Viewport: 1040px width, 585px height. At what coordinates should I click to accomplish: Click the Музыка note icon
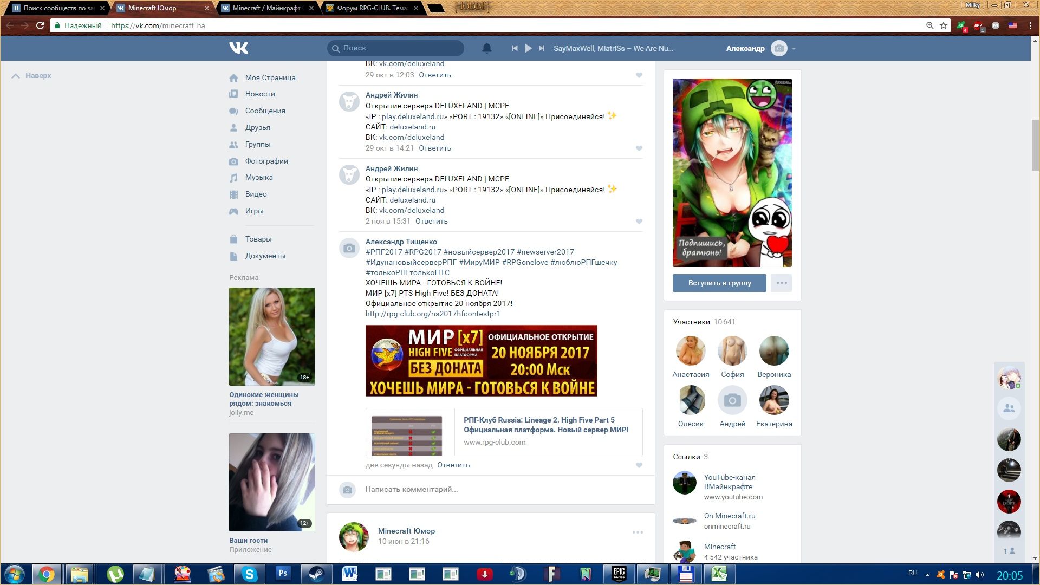[233, 178]
